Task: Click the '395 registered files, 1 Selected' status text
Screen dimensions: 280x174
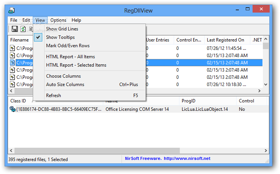Action: 38,159
